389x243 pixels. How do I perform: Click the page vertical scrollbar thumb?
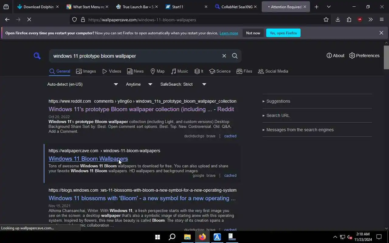386,57
